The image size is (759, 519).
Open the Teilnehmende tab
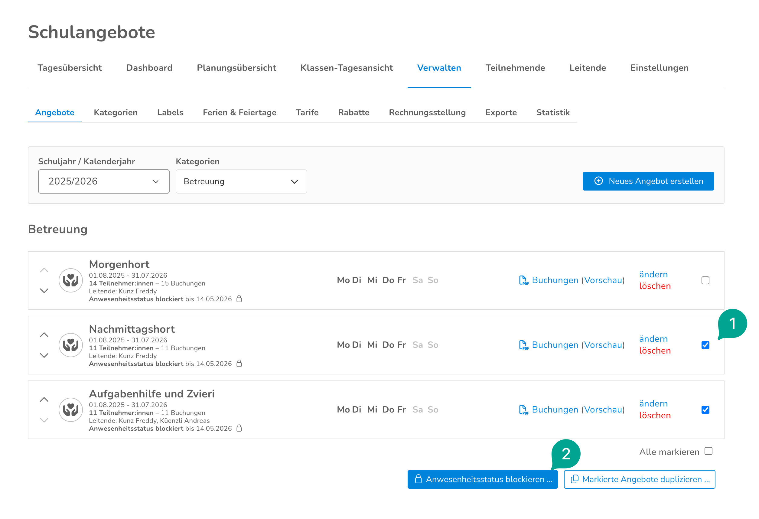[515, 68]
